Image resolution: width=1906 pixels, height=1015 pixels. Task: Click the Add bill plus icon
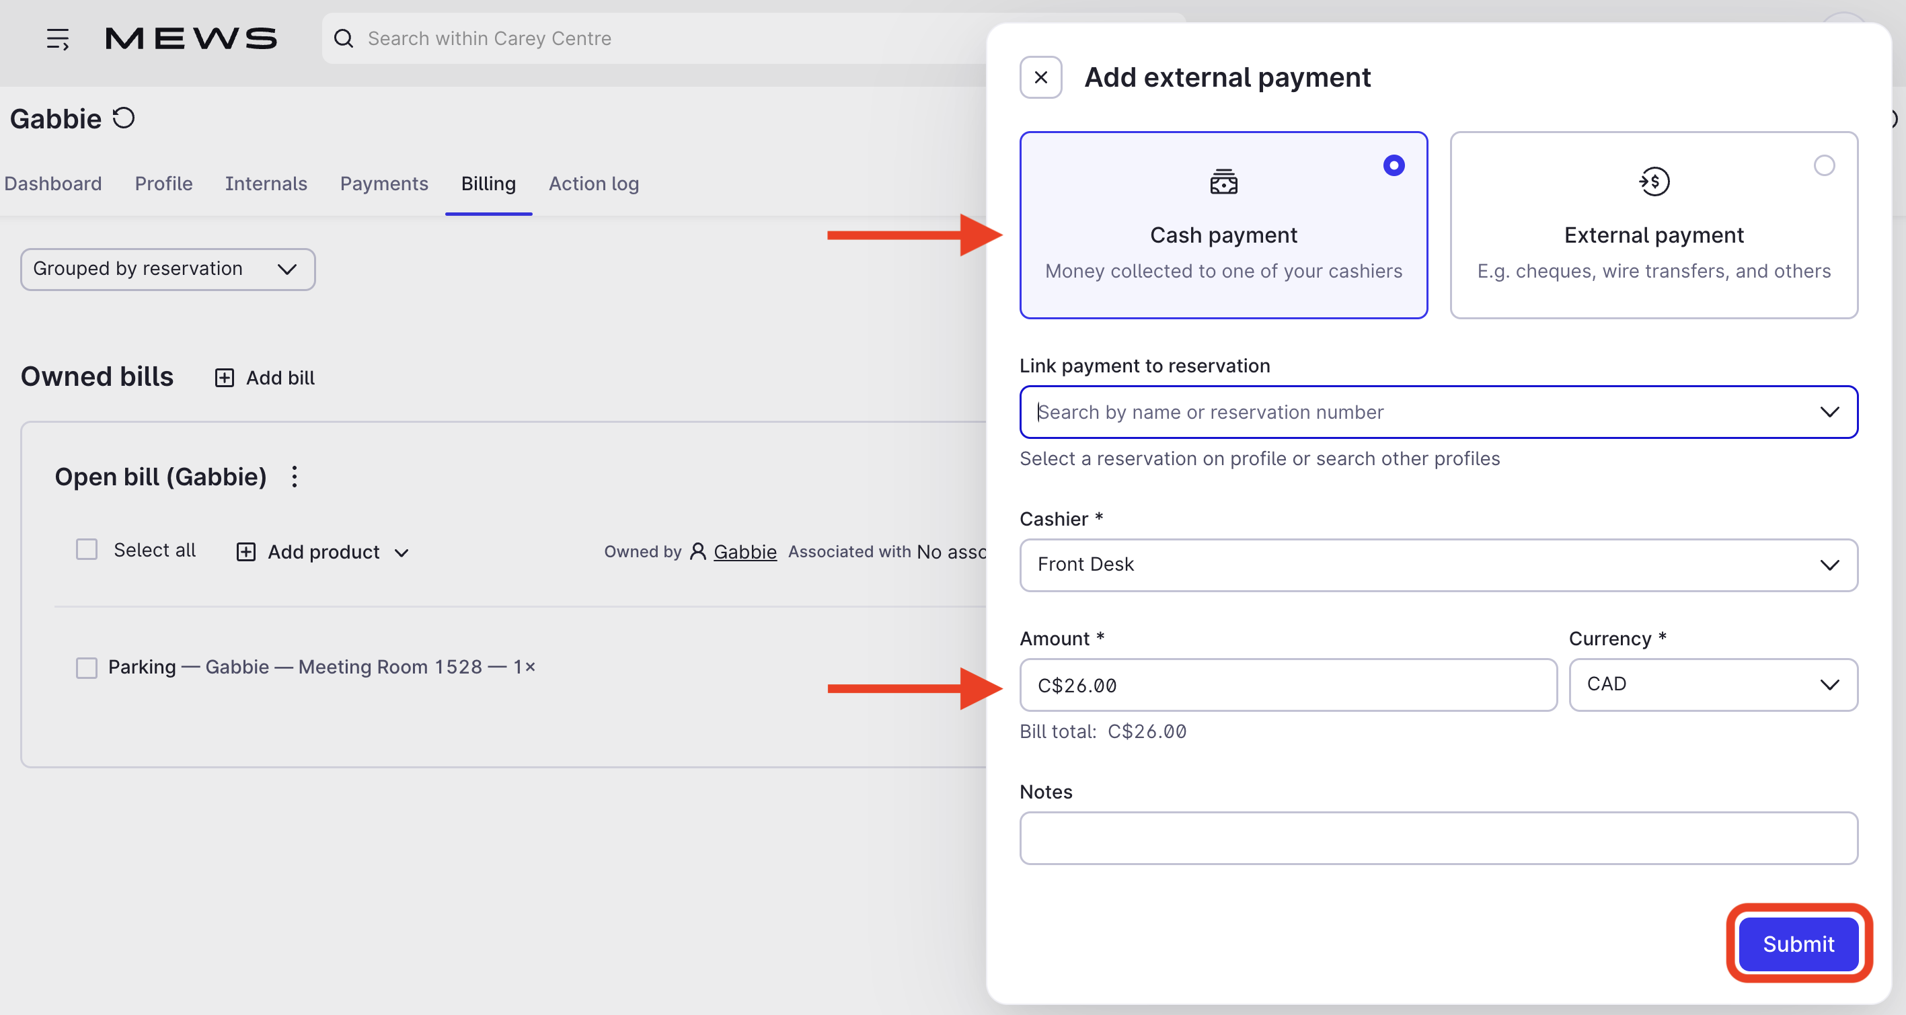coord(224,378)
